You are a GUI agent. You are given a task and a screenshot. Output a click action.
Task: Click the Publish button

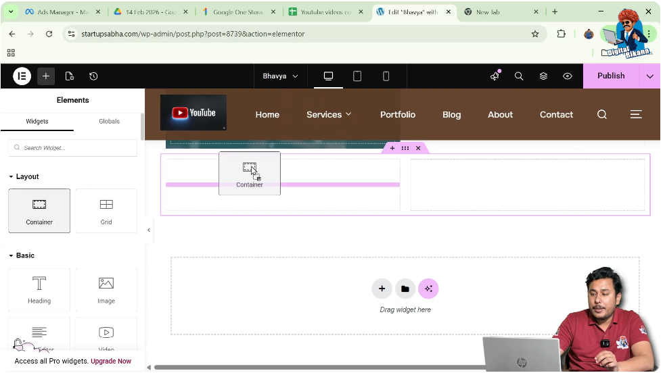tap(611, 76)
